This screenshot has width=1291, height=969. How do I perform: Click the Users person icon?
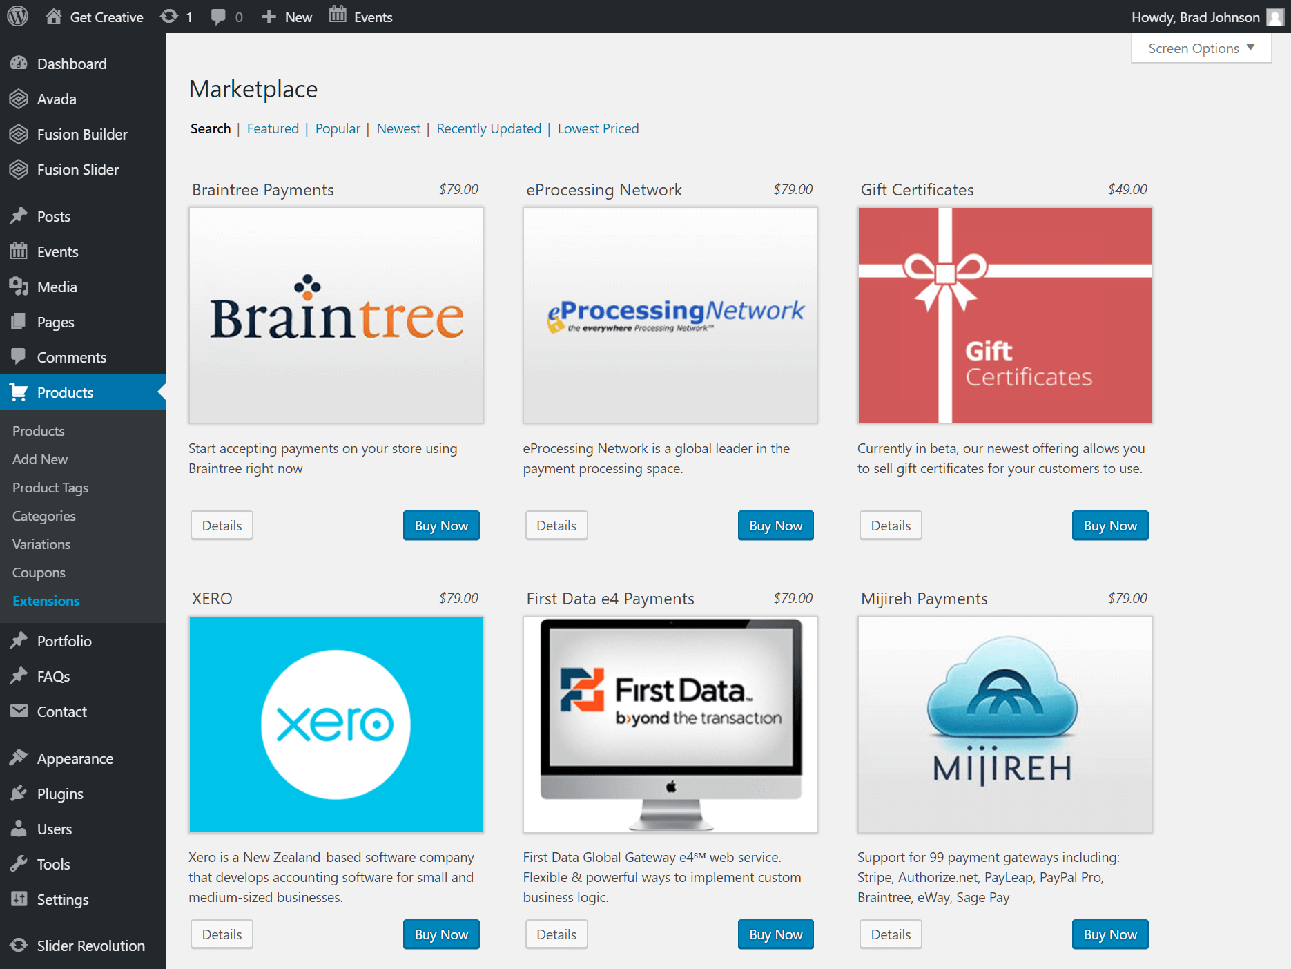click(x=19, y=829)
